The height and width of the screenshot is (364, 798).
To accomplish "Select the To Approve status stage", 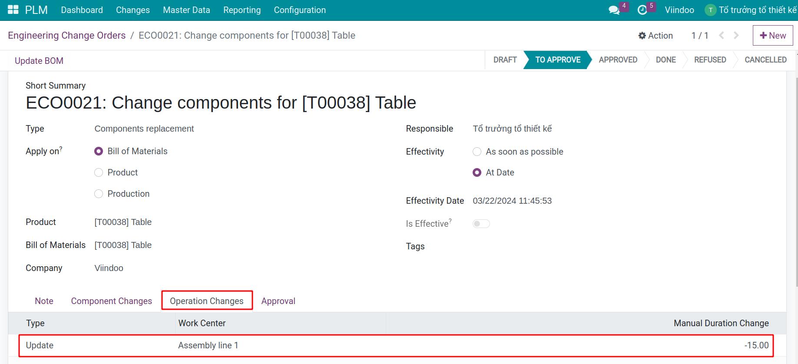I will (558, 60).
